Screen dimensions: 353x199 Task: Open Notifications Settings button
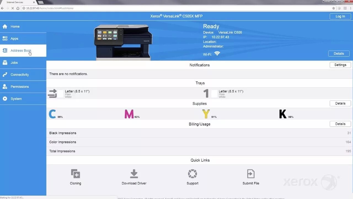(x=340, y=65)
